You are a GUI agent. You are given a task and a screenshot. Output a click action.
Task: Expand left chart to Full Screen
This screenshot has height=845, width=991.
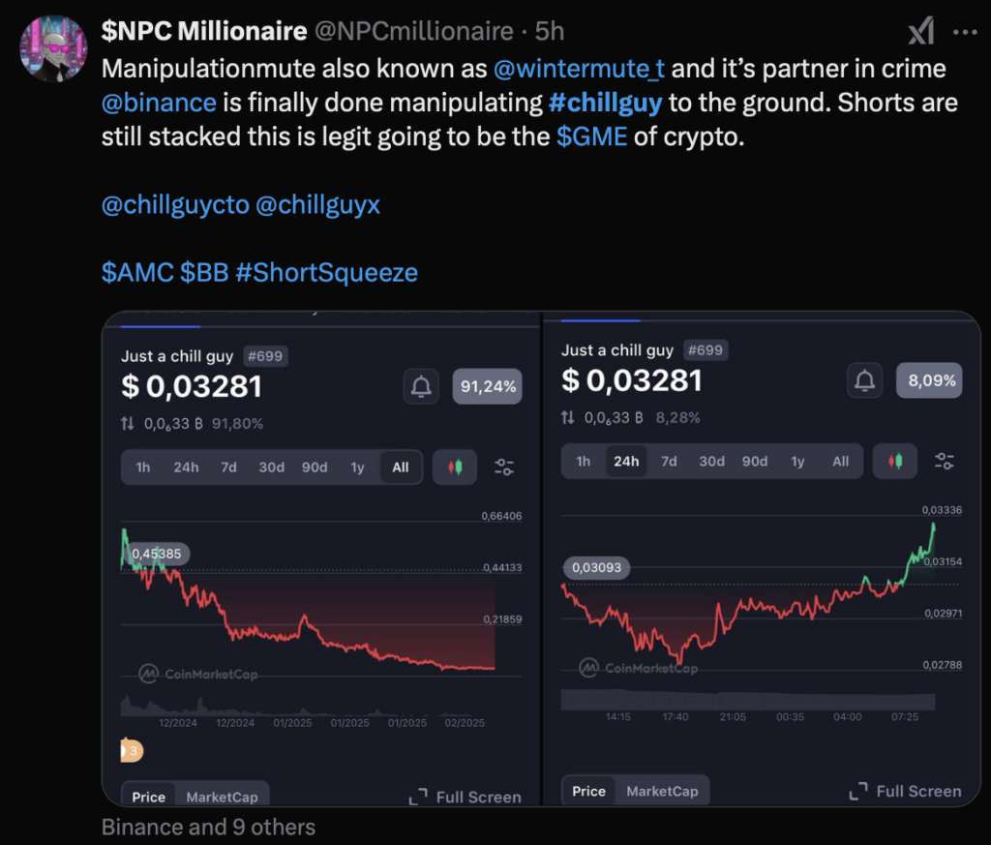[465, 797]
